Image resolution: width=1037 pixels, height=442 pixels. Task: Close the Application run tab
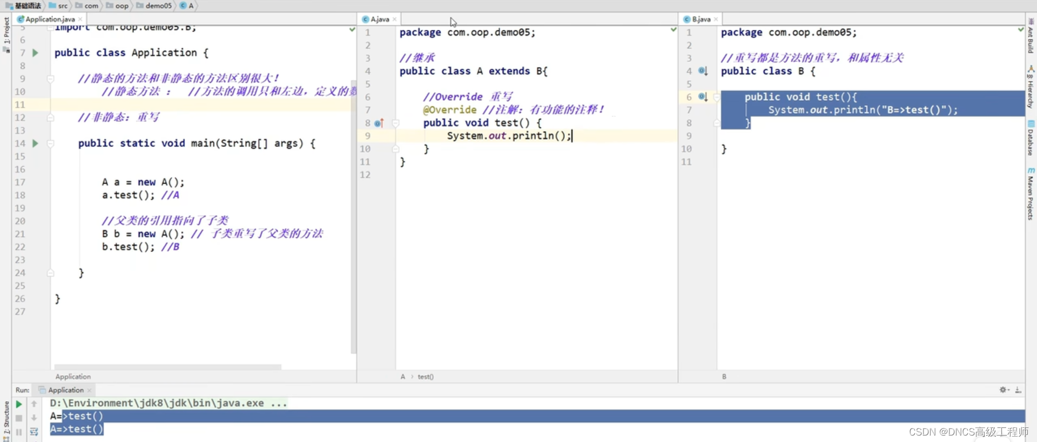pyautogui.click(x=90, y=390)
